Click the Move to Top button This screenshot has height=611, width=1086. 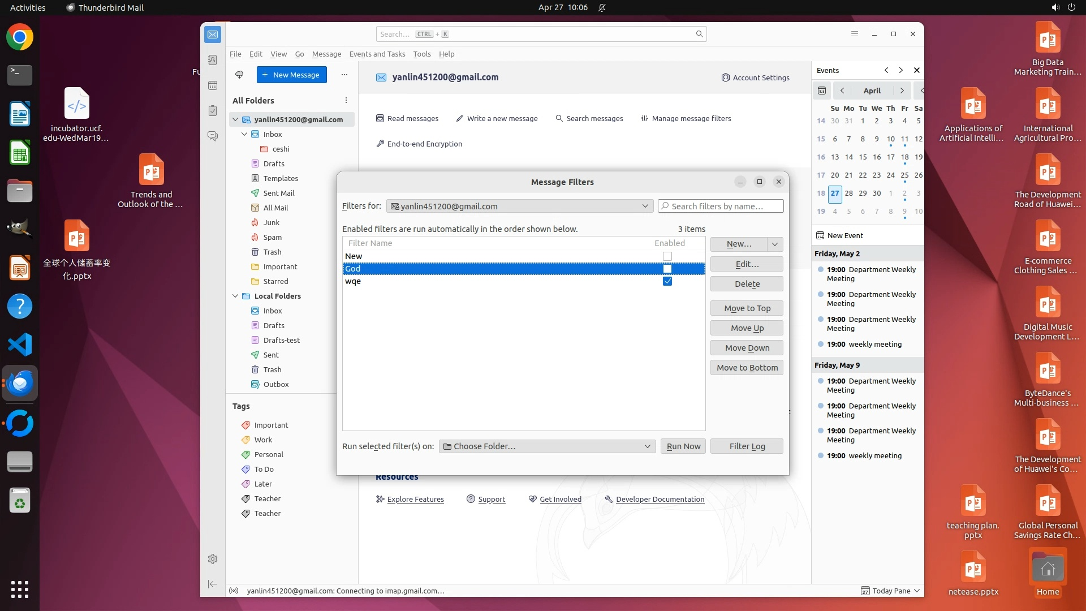[747, 308]
